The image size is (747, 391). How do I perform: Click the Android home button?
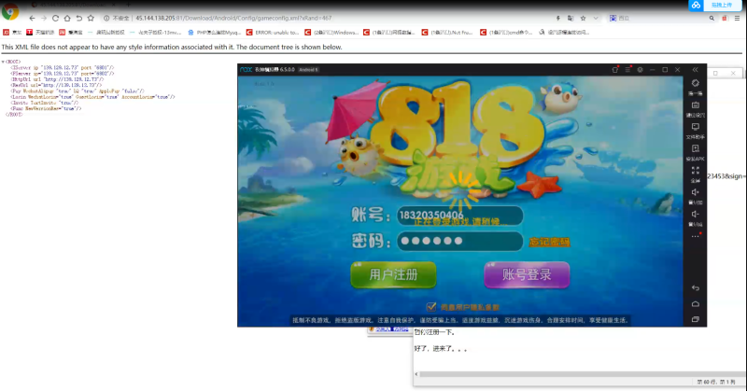pos(695,304)
